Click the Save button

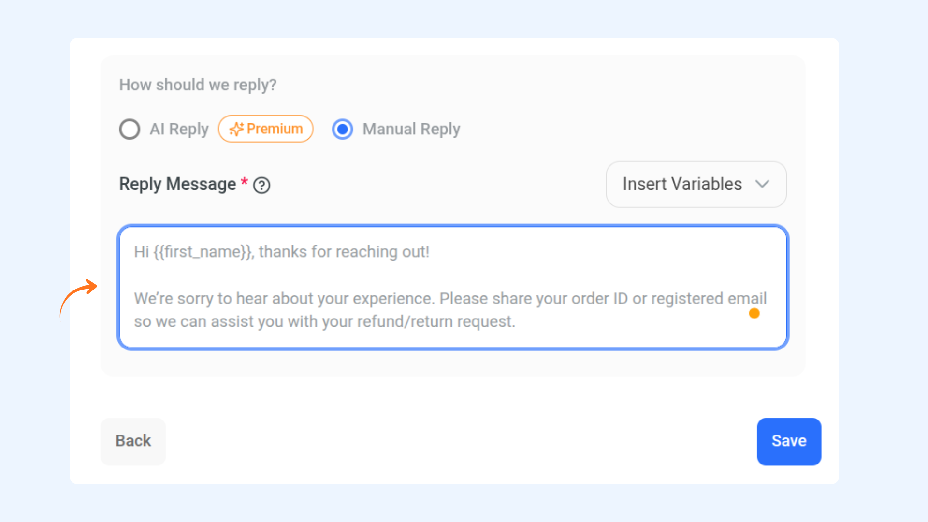pos(789,441)
